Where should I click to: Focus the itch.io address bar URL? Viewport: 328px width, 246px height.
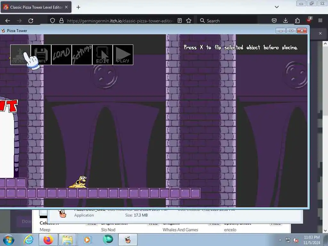[x=120, y=21]
